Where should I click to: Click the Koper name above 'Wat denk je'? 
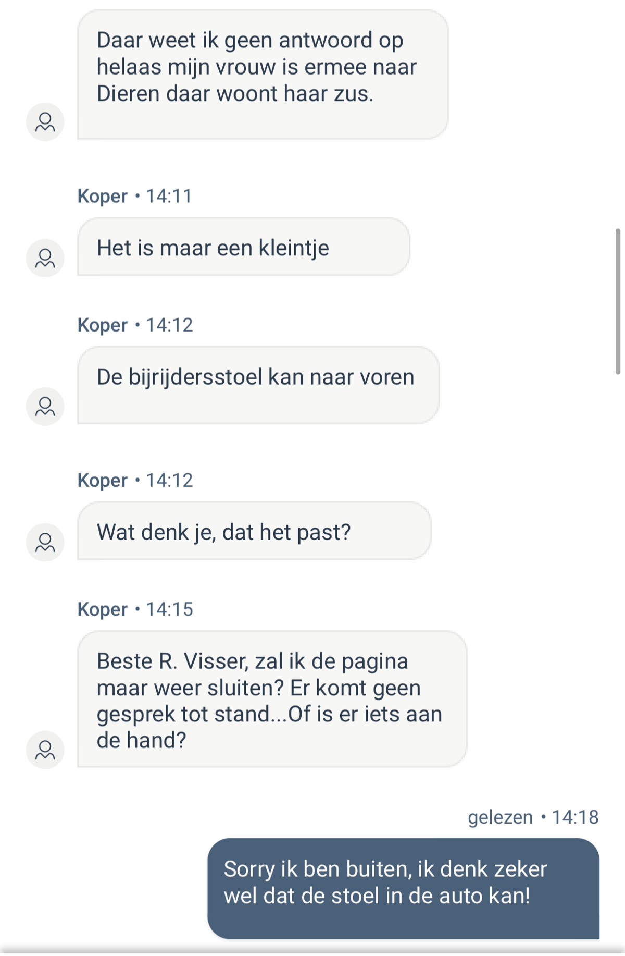click(x=103, y=481)
